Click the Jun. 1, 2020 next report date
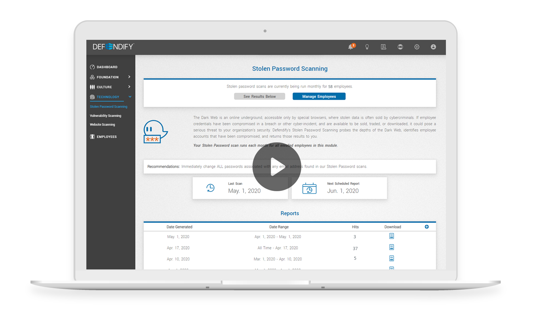The width and height of the screenshot is (534, 320). (343, 191)
